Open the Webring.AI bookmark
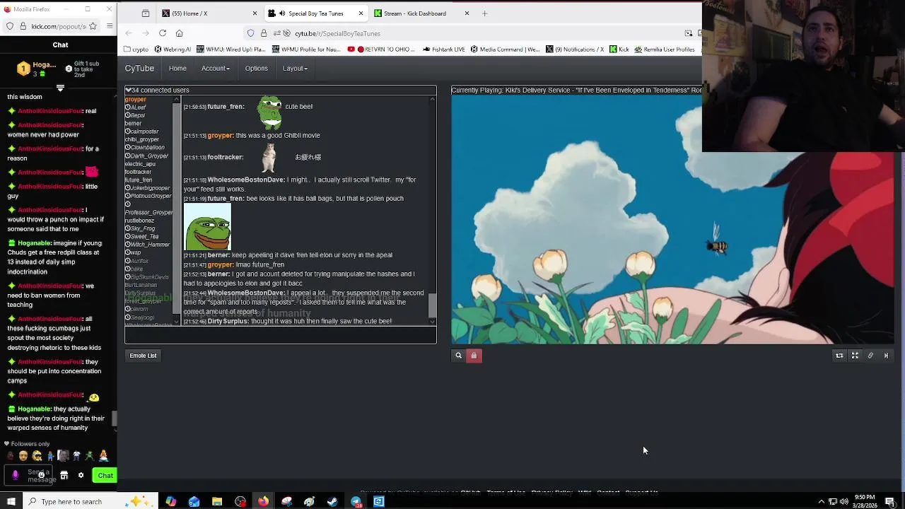The height and width of the screenshot is (509, 905). pos(173,49)
